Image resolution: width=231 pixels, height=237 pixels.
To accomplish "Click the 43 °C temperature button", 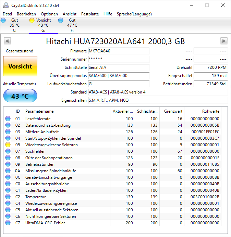I will click(20, 96).
